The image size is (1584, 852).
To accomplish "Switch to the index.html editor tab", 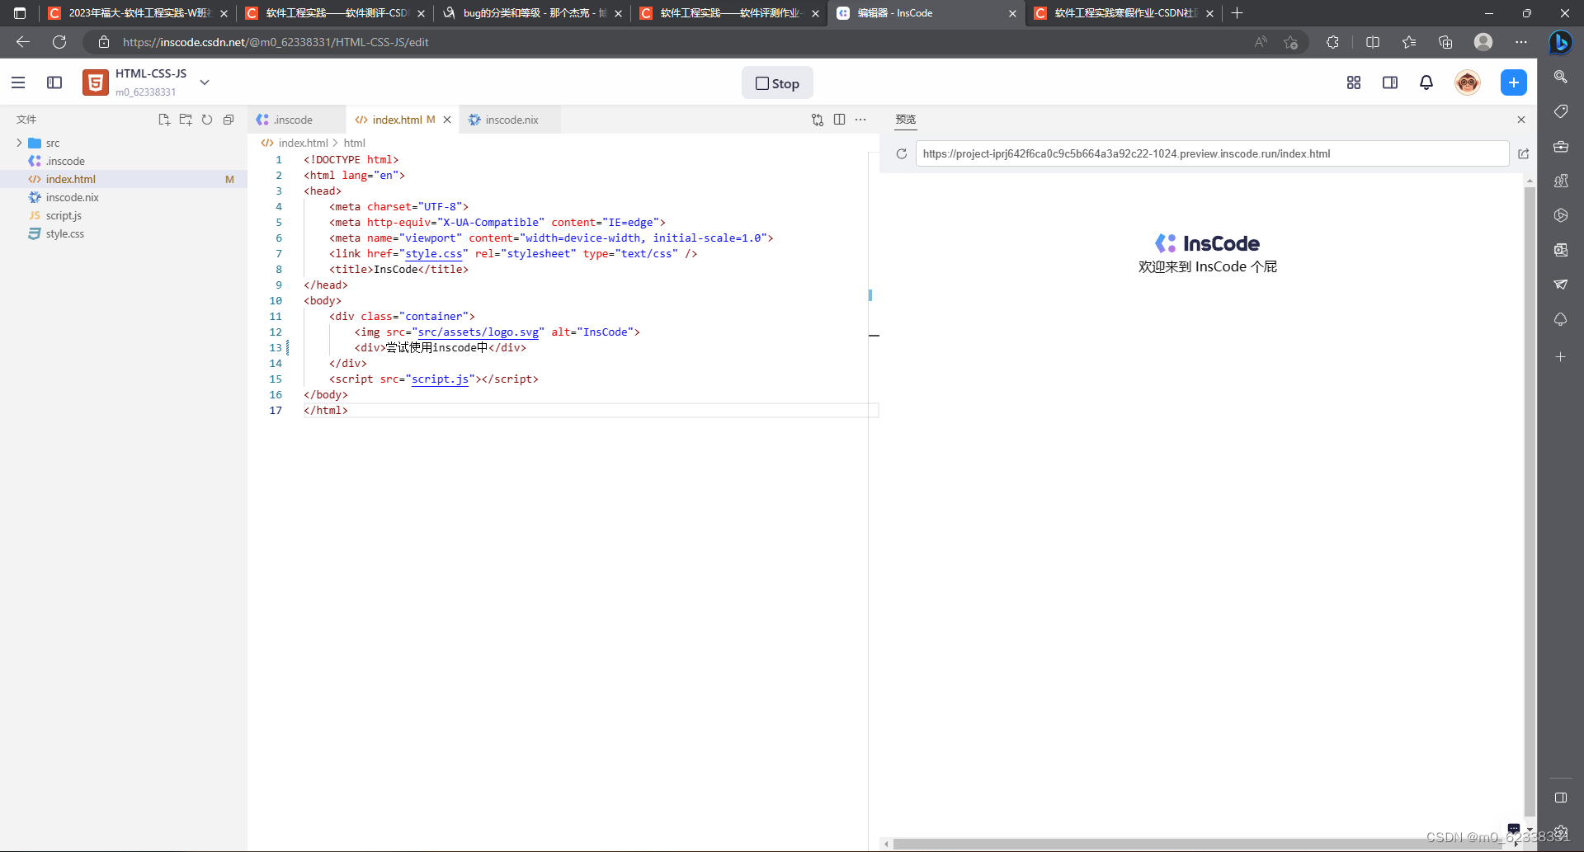I will (x=396, y=120).
